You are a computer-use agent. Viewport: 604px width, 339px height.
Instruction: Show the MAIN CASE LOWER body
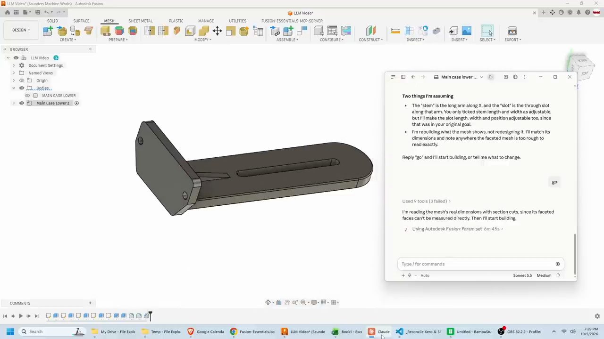pyautogui.click(x=27, y=96)
